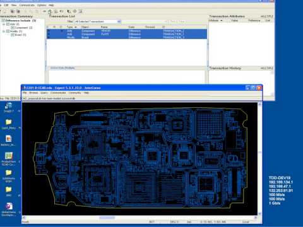Screen dimensions: 303x227
Task: Select the first Add Component transaction row
Action: pyautogui.click(x=127, y=31)
